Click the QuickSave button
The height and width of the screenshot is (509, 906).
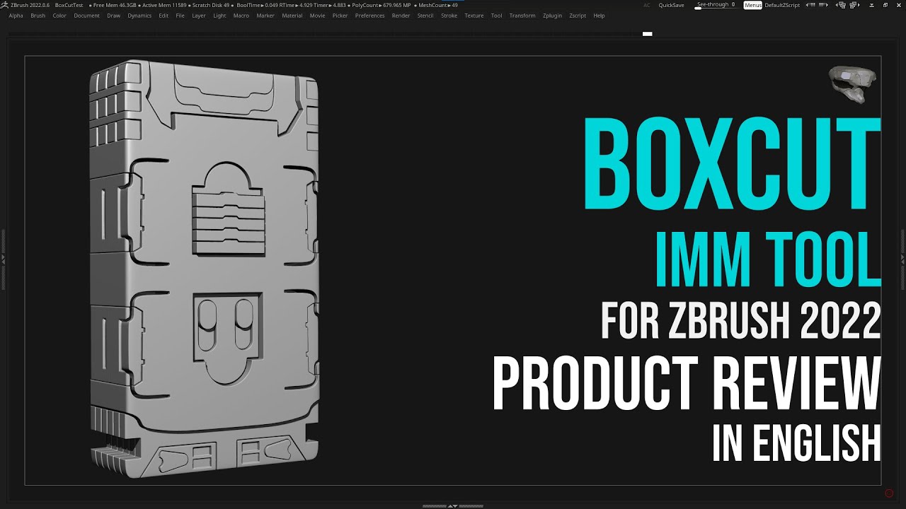pyautogui.click(x=671, y=5)
